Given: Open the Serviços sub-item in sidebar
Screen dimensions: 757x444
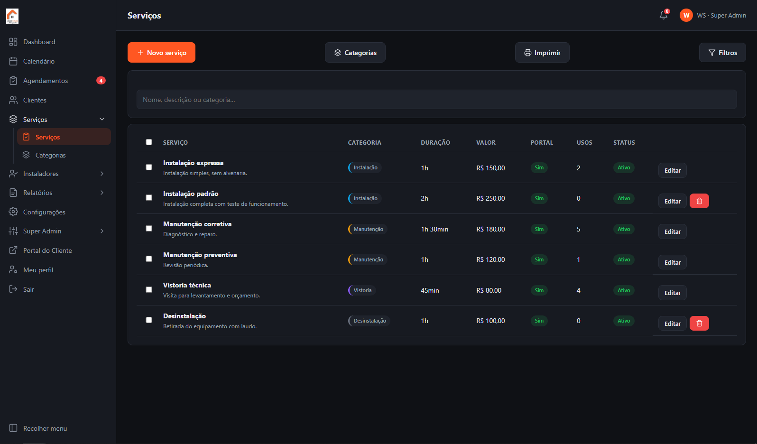Looking at the screenshot, I should pos(64,137).
